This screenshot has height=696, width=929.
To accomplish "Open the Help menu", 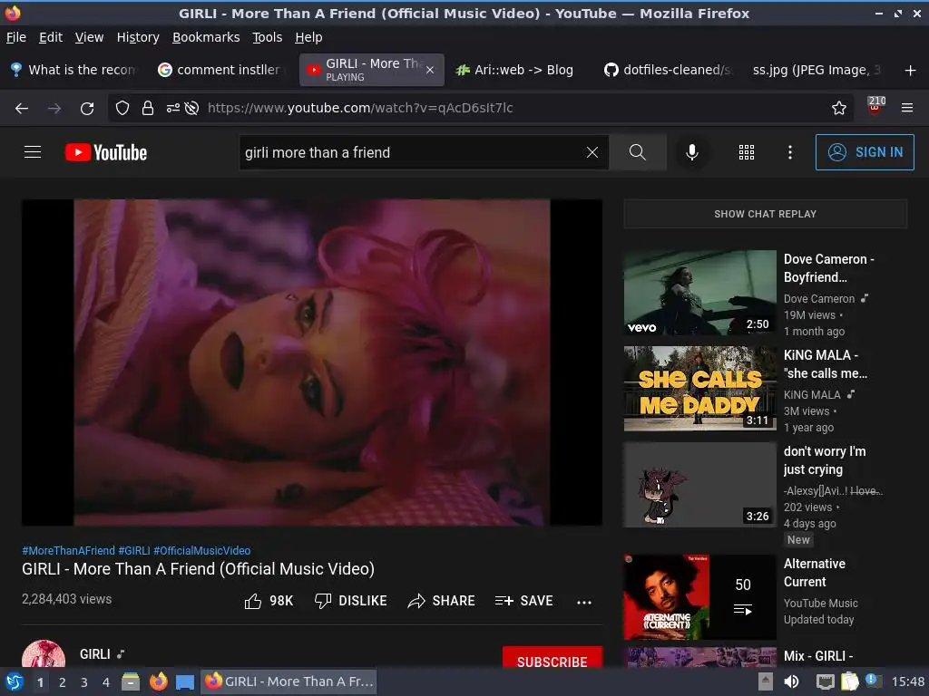I will click(x=308, y=37).
